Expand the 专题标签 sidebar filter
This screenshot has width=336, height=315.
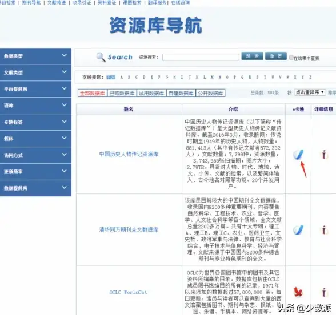click(x=35, y=122)
